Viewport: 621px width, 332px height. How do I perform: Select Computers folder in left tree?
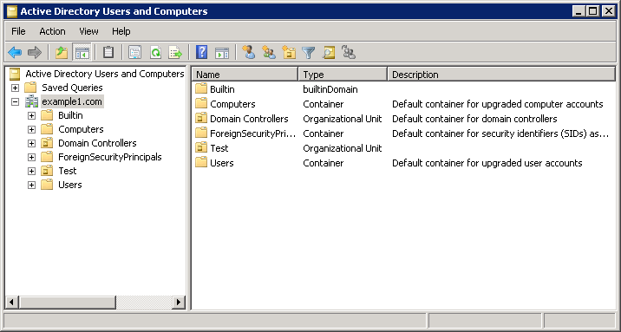pos(81,129)
